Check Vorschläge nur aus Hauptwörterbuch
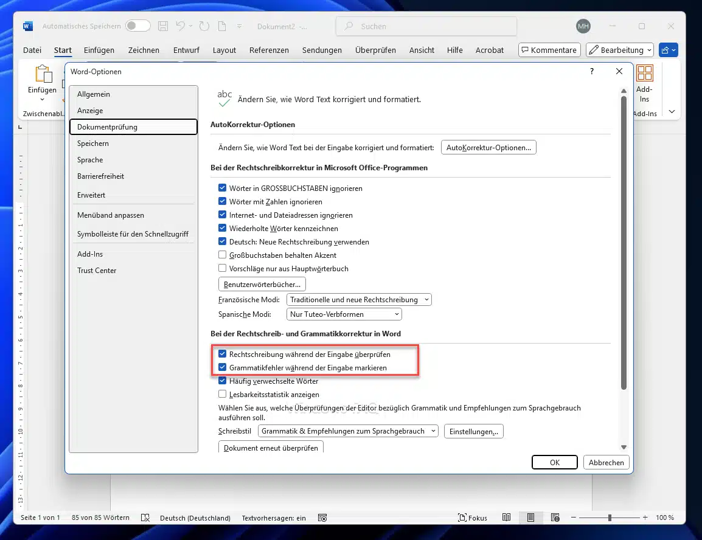 coord(222,268)
